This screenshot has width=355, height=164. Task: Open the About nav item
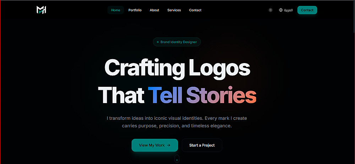[x=154, y=10]
